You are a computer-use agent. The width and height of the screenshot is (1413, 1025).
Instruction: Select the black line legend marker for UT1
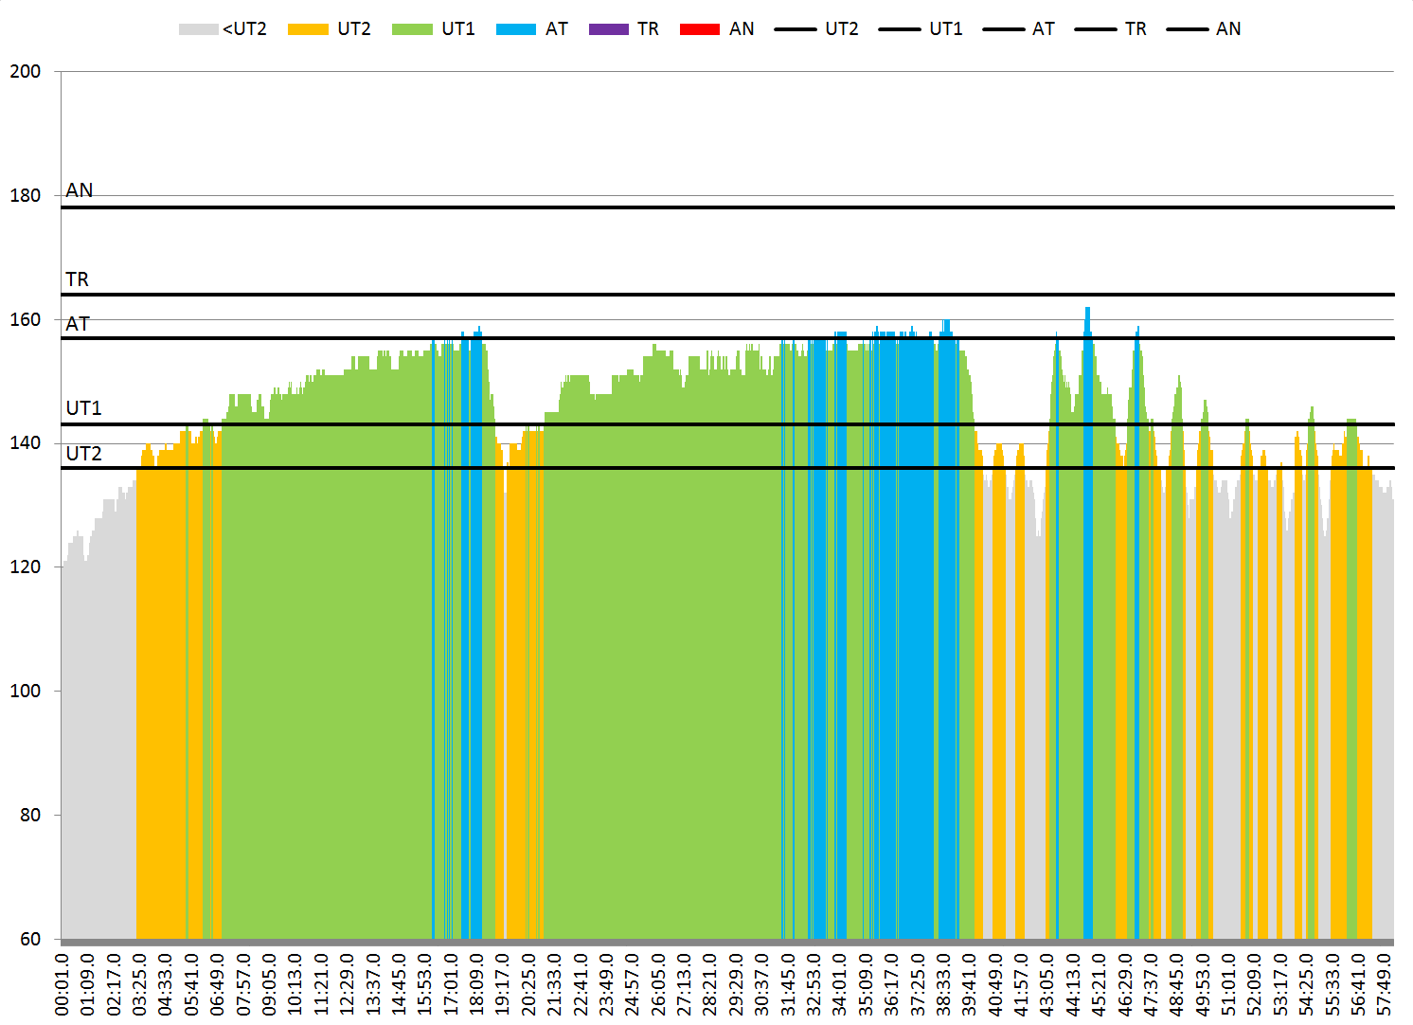point(899,29)
